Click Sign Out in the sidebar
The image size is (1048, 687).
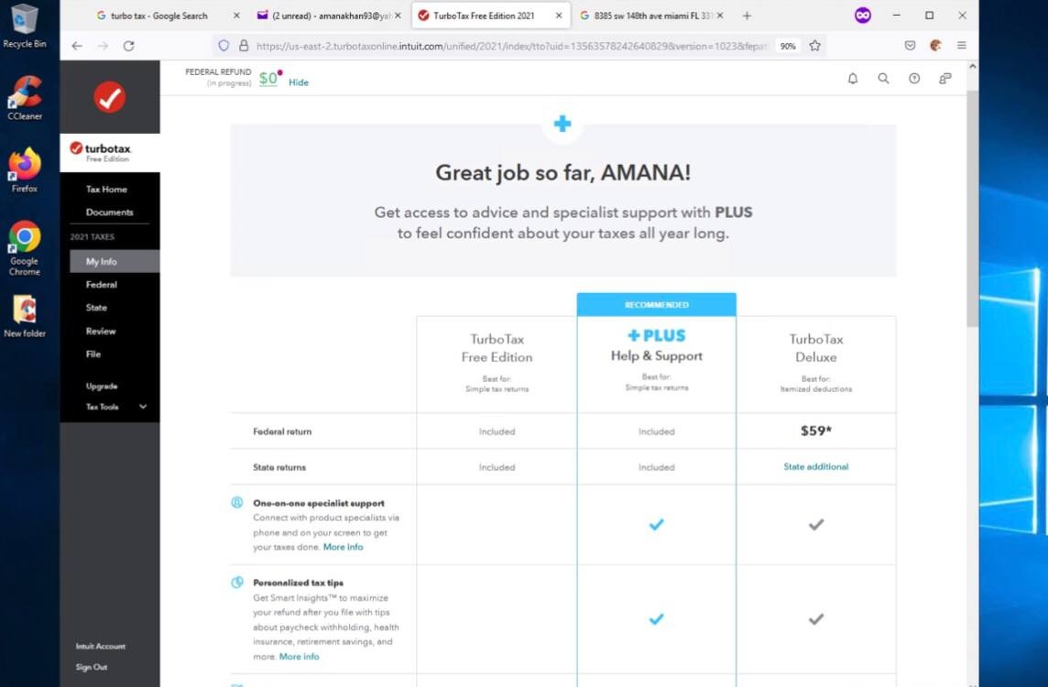(x=92, y=667)
